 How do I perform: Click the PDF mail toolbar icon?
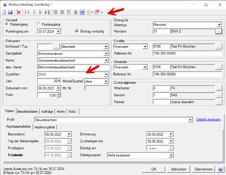97,12
